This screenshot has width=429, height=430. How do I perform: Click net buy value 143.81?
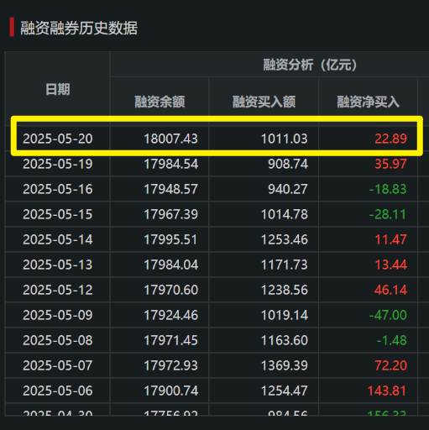pos(387,391)
